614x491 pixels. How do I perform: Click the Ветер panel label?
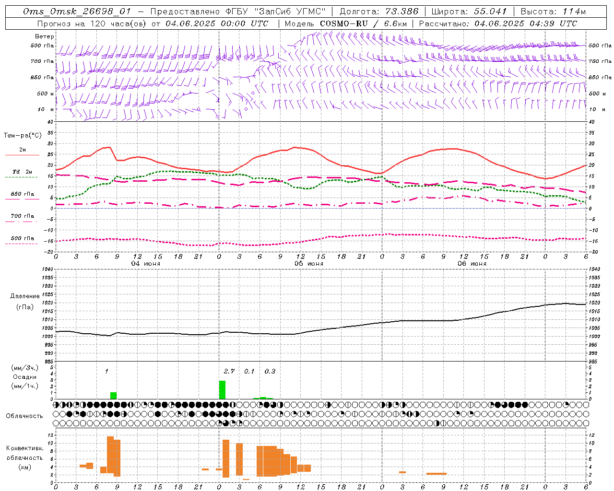[x=45, y=36]
